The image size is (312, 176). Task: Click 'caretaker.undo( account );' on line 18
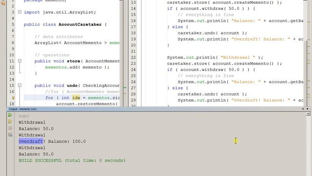[x=213, y=33]
